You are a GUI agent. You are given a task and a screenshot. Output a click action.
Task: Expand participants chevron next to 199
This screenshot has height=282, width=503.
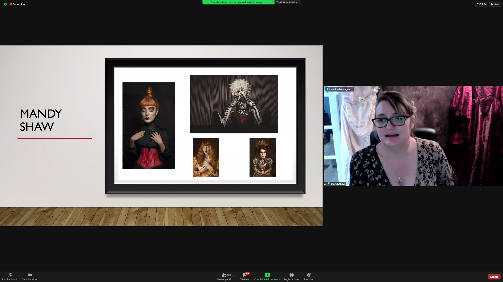[x=234, y=275]
